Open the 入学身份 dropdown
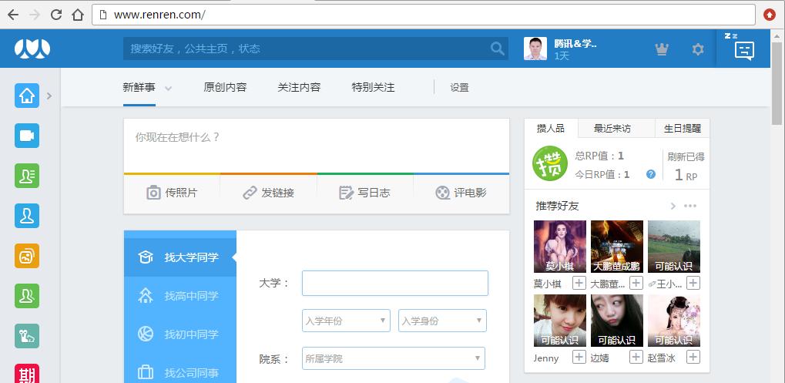Image resolution: width=785 pixels, height=383 pixels. point(442,321)
